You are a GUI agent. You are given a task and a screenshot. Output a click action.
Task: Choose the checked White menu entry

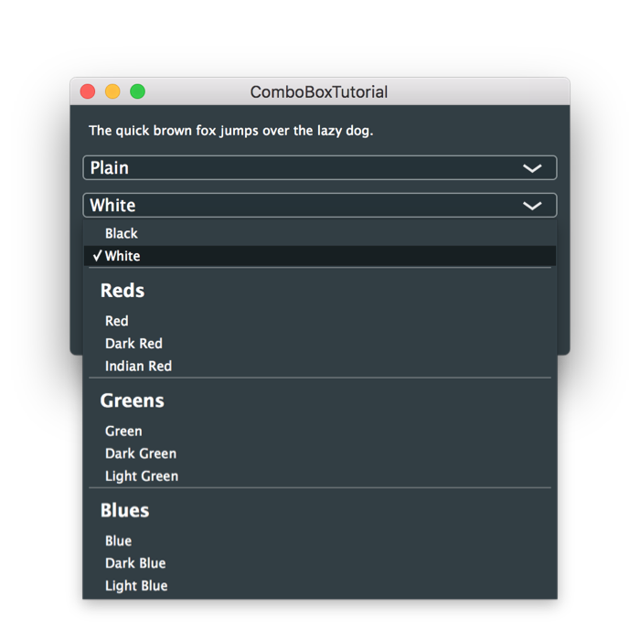pos(123,256)
